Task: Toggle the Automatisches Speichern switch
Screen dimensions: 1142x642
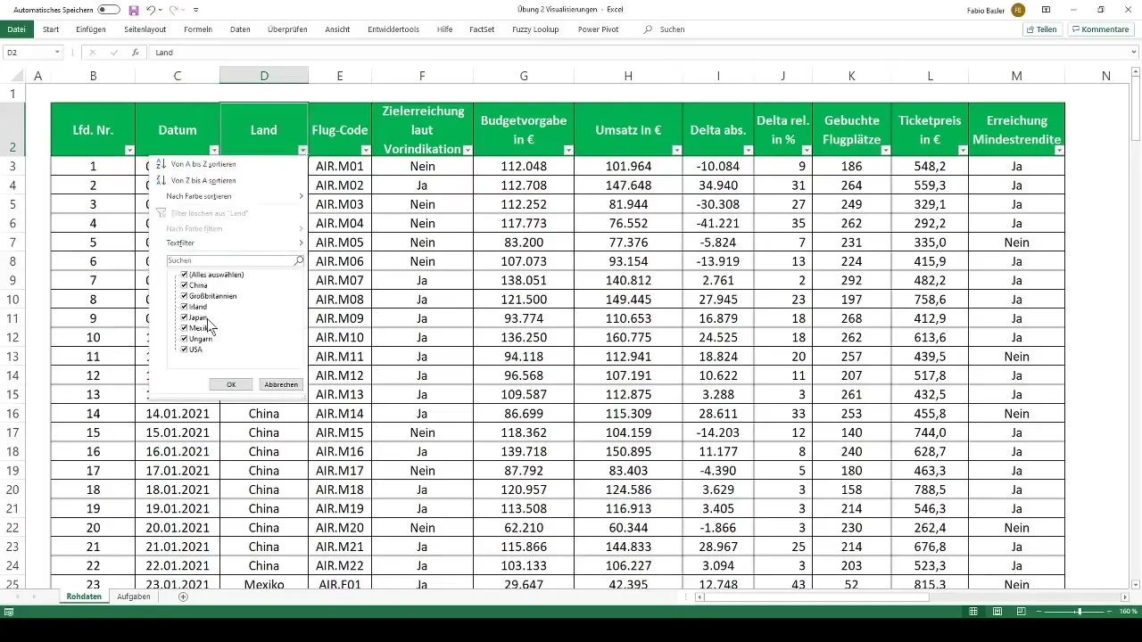Action: pyautogui.click(x=109, y=10)
